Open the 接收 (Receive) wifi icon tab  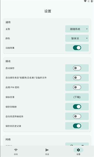16,150
